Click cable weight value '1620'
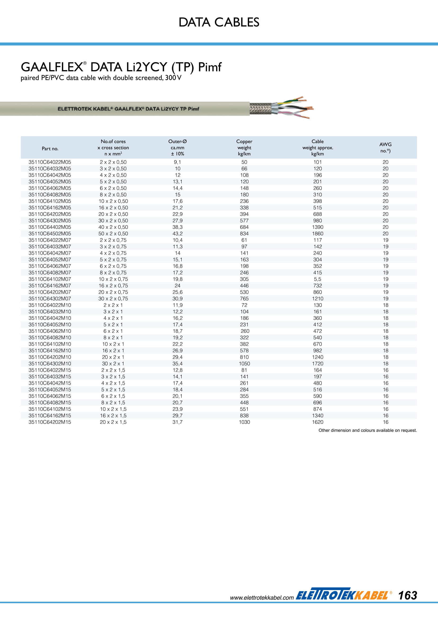 click(x=318, y=422)
